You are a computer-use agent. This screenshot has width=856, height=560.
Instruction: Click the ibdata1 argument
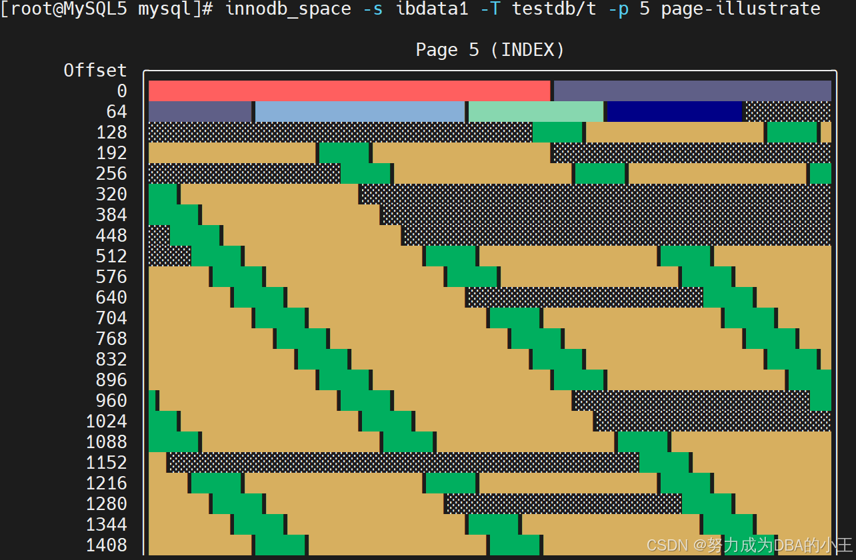[x=432, y=9]
